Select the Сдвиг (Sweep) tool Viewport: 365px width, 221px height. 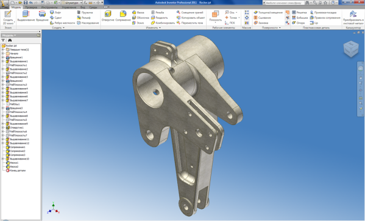(56, 18)
